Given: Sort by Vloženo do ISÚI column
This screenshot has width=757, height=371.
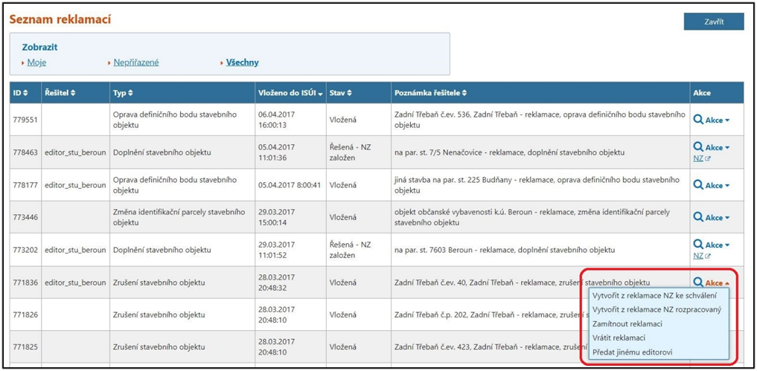Looking at the screenshot, I should click(290, 93).
